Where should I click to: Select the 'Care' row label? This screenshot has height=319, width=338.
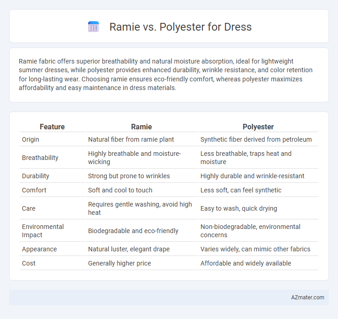pyautogui.click(x=29, y=208)
